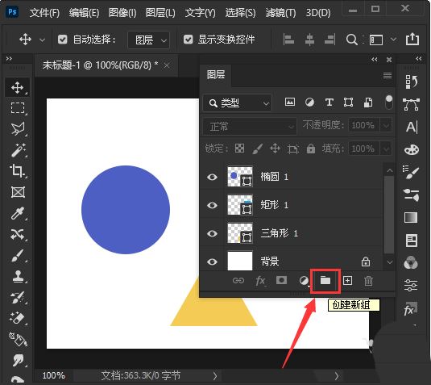Open the 图像(I) menu

[122, 13]
